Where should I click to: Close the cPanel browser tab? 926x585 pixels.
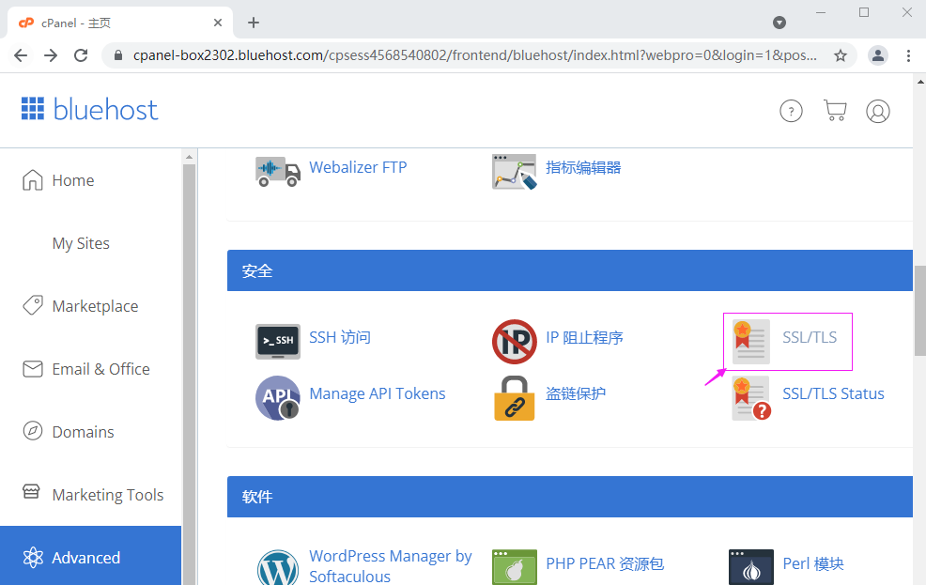pyautogui.click(x=218, y=23)
